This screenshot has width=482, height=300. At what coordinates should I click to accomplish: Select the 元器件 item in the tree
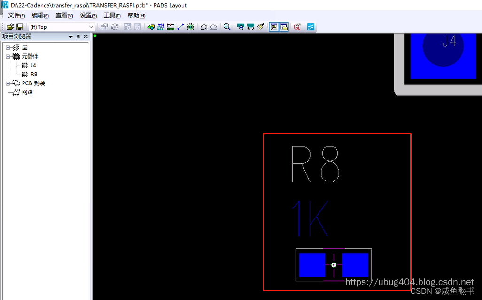30,56
